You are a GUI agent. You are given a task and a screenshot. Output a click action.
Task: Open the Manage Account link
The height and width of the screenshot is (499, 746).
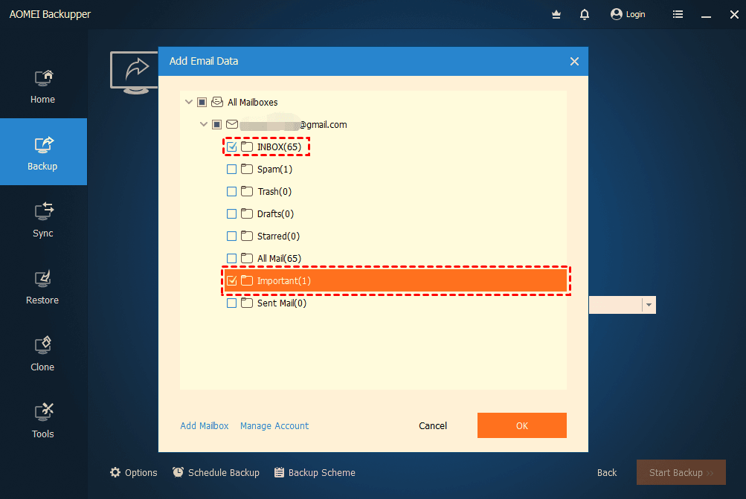coord(274,425)
